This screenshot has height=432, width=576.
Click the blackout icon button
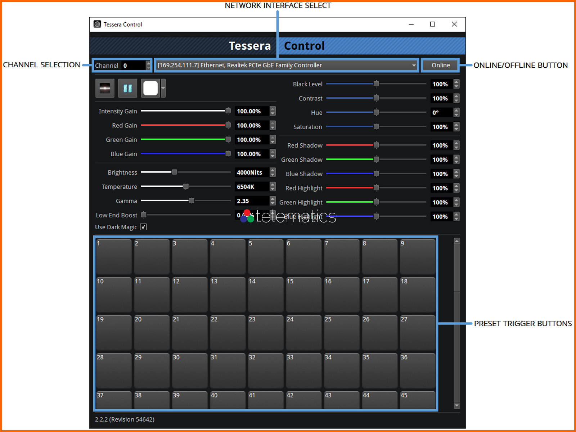point(105,88)
